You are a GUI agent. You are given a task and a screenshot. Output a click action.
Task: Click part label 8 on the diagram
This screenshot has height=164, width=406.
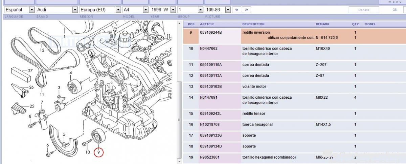pyautogui.click(x=30, y=117)
